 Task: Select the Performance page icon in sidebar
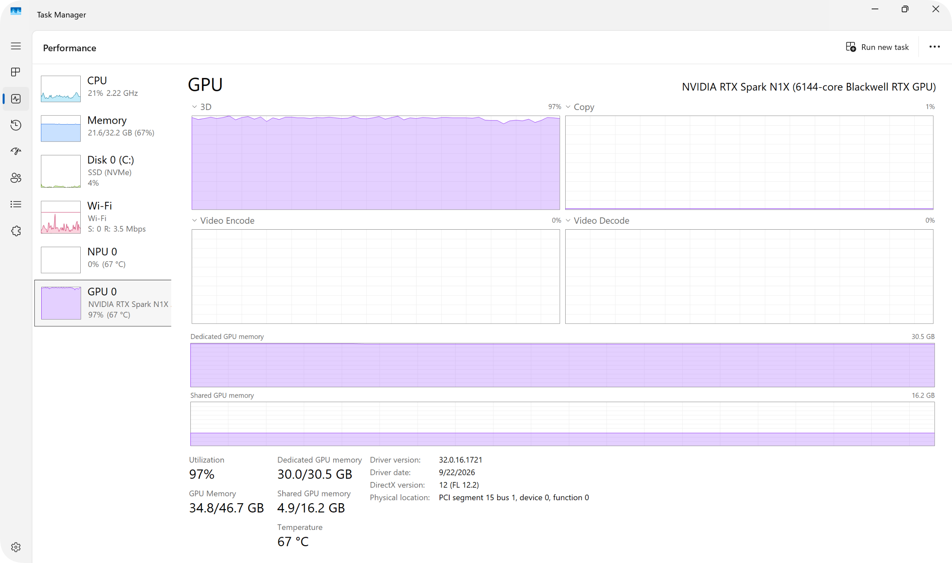point(16,98)
